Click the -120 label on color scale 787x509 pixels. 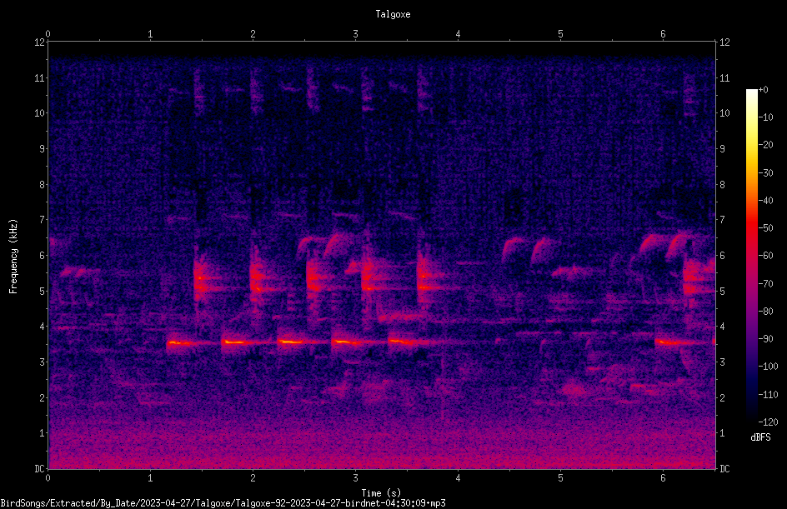click(768, 422)
